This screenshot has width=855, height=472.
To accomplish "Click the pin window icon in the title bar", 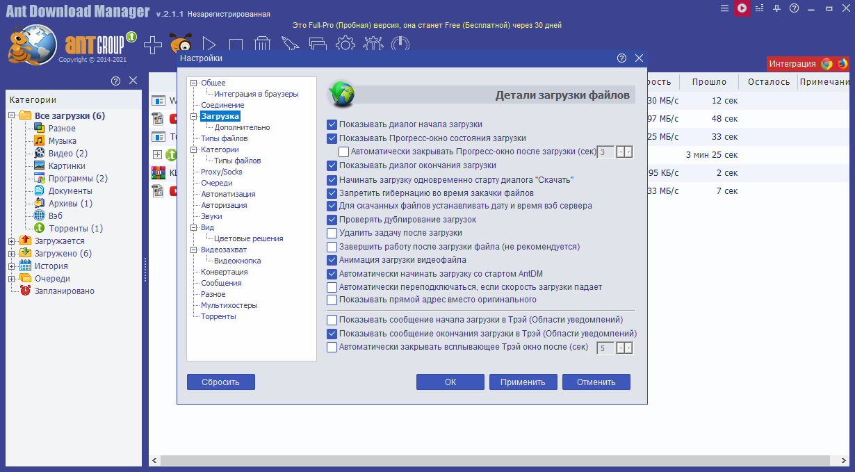I will [777, 8].
